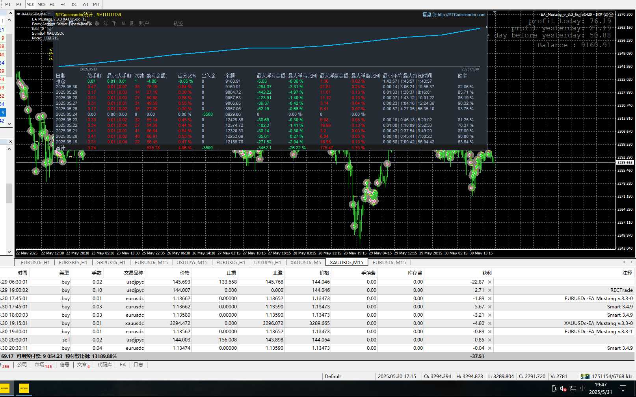
Task: Click the network tray icon
Action: [x=573, y=389]
